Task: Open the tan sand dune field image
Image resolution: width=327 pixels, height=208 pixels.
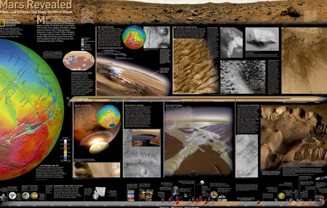Action: [x=196, y=66]
